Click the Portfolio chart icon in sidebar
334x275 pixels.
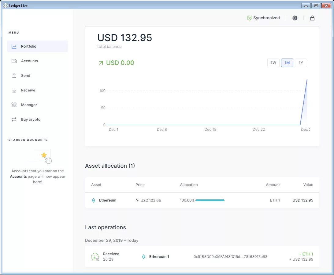[14, 46]
